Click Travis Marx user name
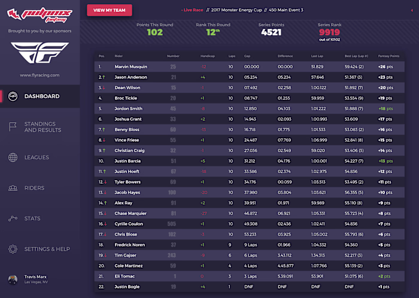 coord(35,277)
